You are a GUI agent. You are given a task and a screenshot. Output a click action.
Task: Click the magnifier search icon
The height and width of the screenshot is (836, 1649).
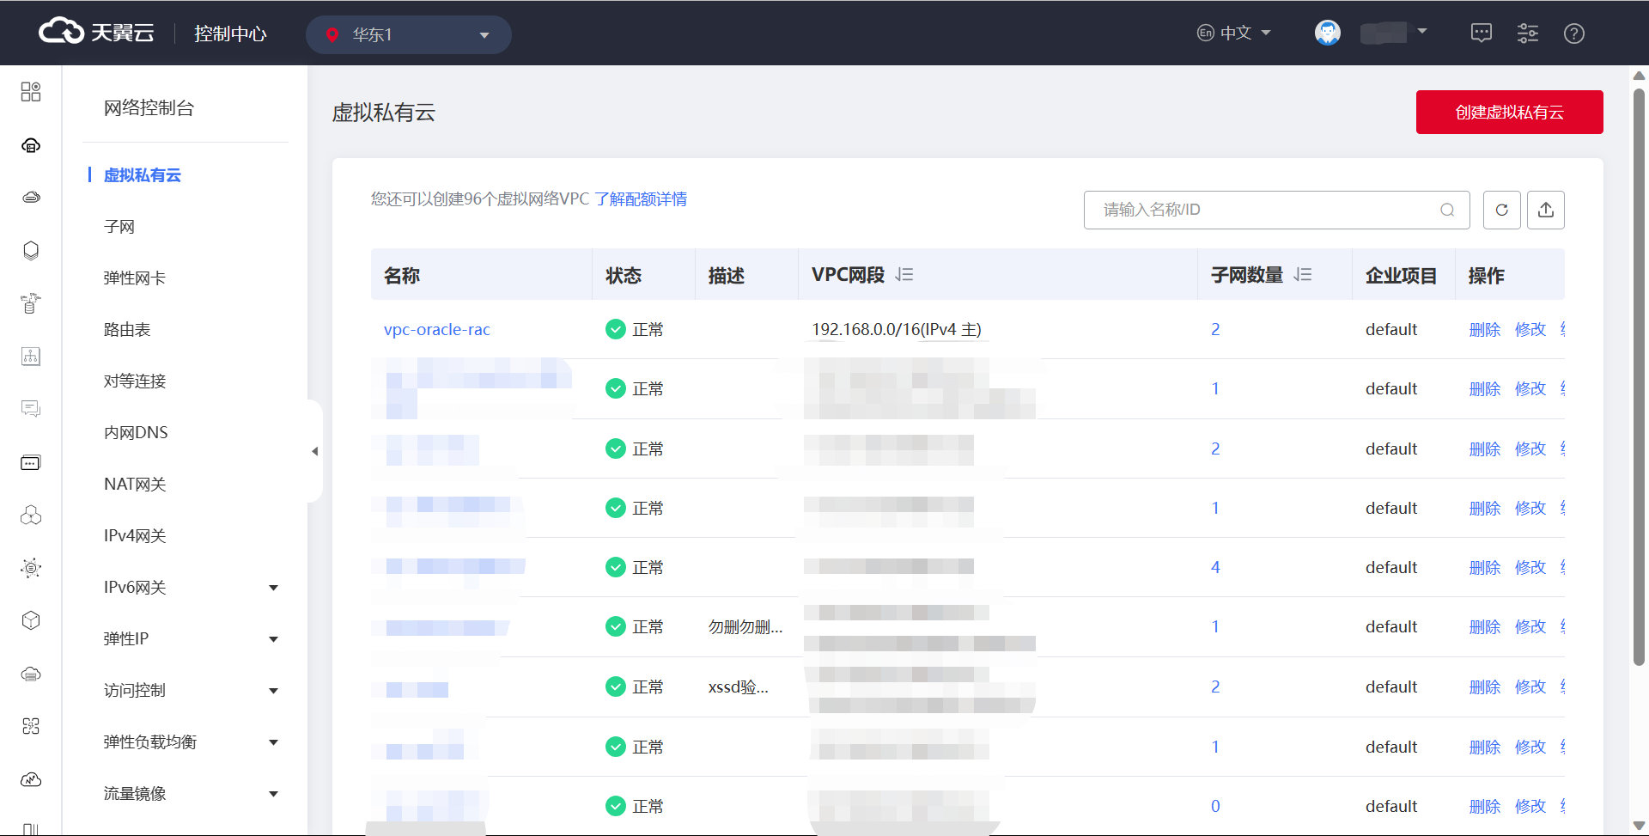(1447, 210)
